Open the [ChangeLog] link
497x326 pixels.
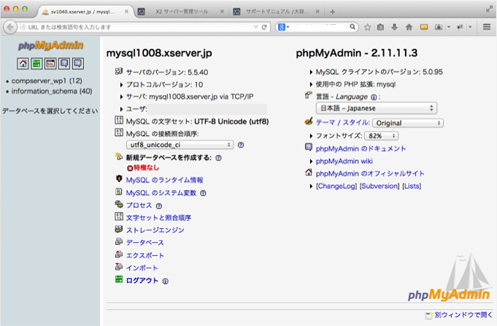tap(336, 186)
